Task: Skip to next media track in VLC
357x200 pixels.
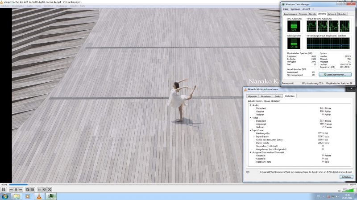Action: click(x=21, y=189)
